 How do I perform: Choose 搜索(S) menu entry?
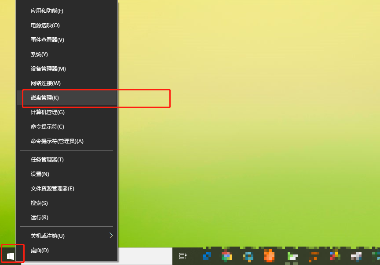pos(39,203)
